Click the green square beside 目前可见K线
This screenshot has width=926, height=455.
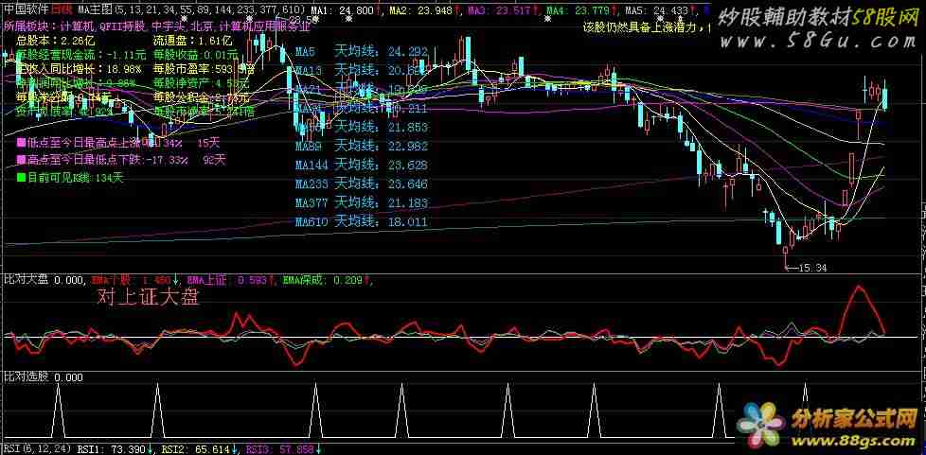(21, 177)
